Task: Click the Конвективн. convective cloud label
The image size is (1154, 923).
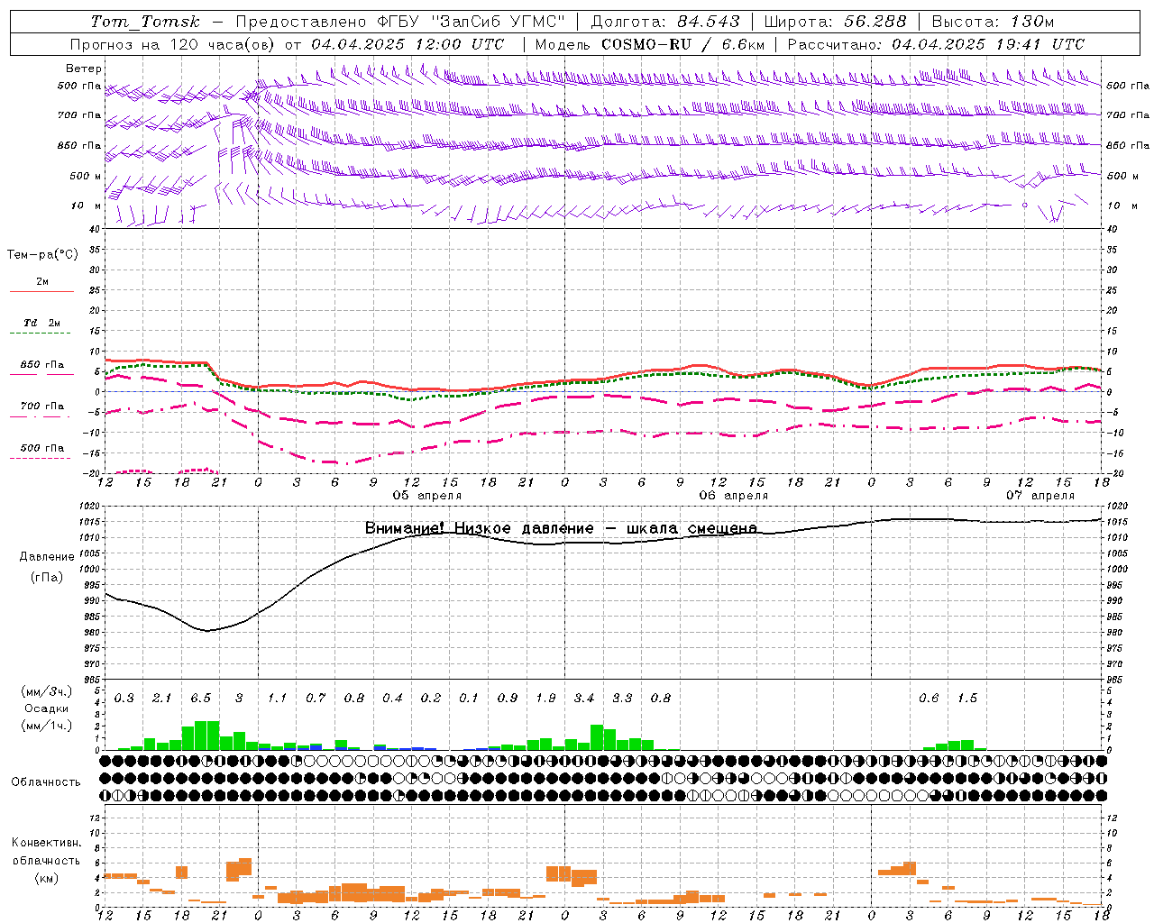Action: point(47,843)
